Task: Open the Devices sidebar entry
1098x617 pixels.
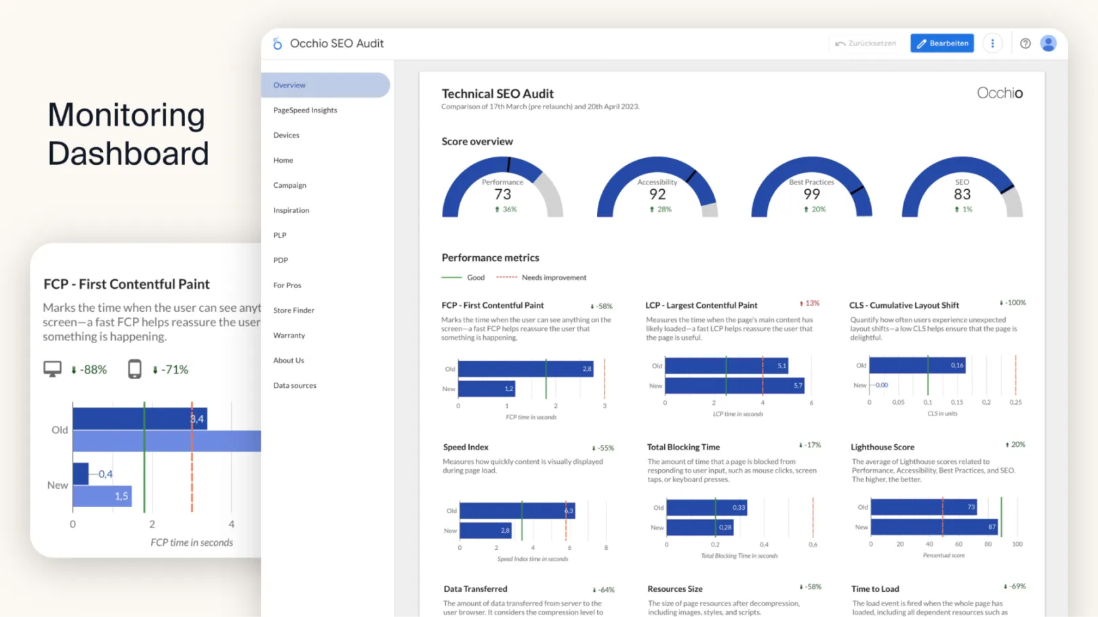Action: tap(285, 135)
